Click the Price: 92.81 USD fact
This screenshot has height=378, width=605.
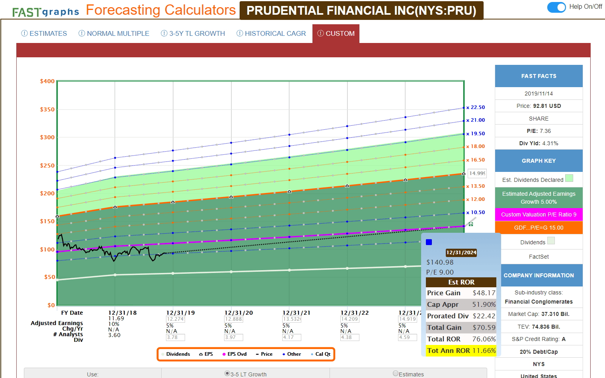(x=539, y=106)
